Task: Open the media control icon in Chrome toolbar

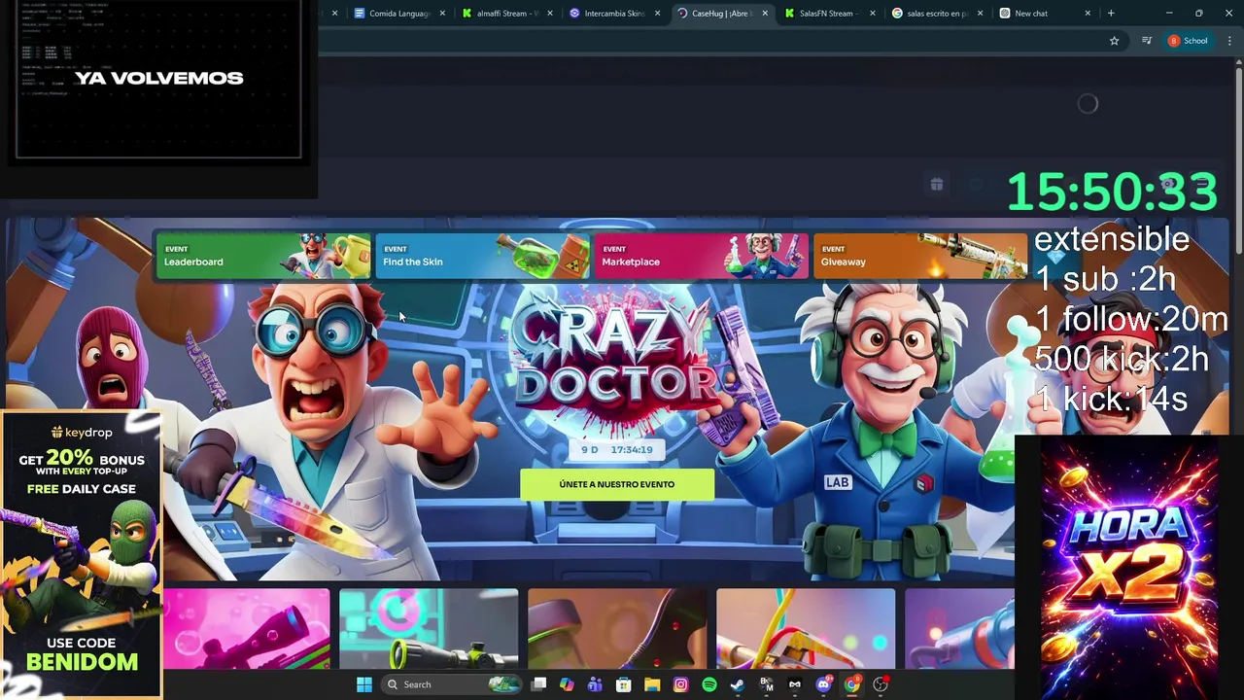Action: tap(1147, 41)
